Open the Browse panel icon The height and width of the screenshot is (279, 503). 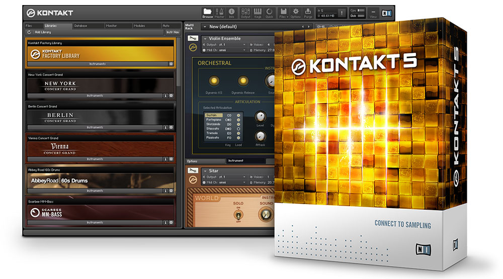coord(207,13)
